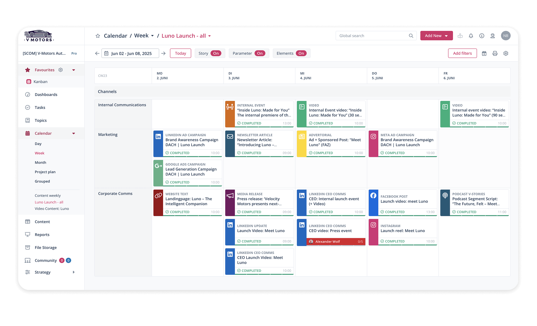The width and height of the screenshot is (537, 326).
Task: Click the Internal Event people icon
Action: coord(230,107)
